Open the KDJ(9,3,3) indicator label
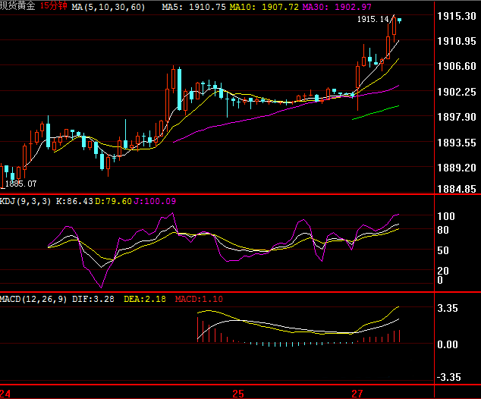Image resolution: width=481 pixels, height=399 pixels. [x=27, y=201]
